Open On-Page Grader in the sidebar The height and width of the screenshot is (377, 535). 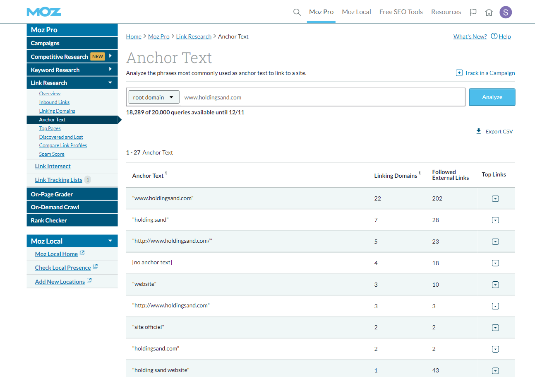click(x=72, y=194)
